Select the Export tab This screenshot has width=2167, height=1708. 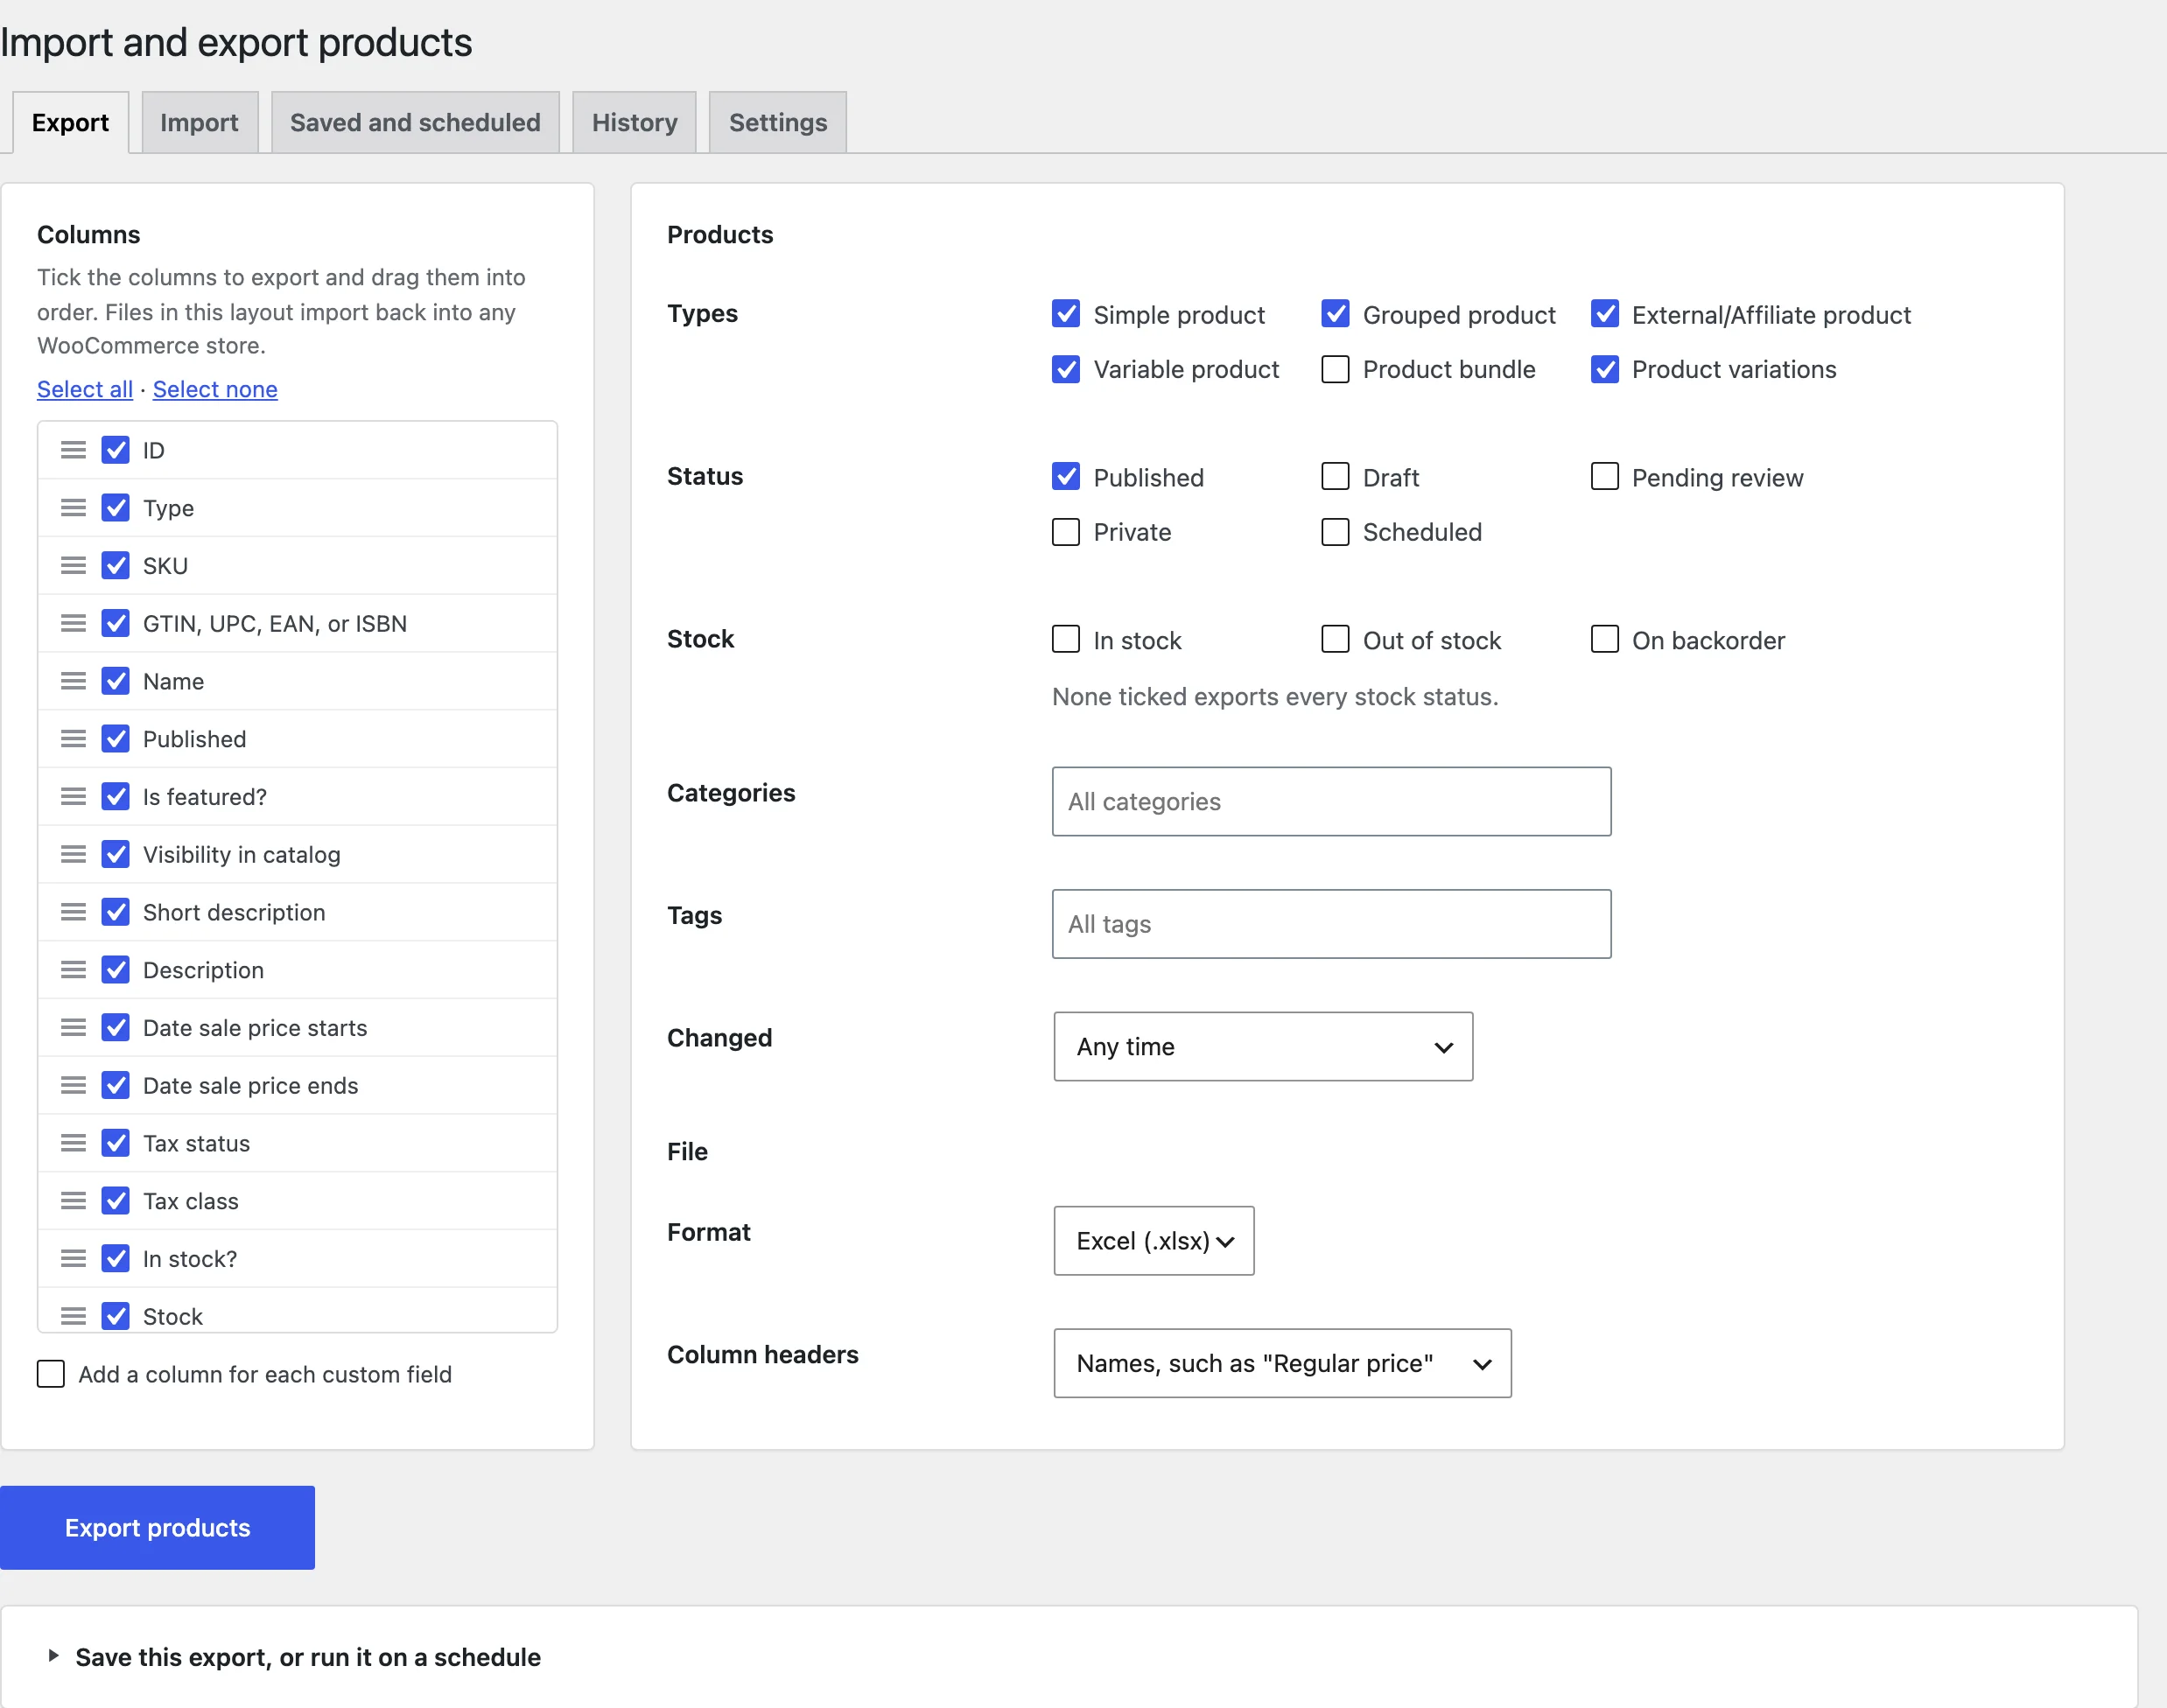(x=70, y=123)
